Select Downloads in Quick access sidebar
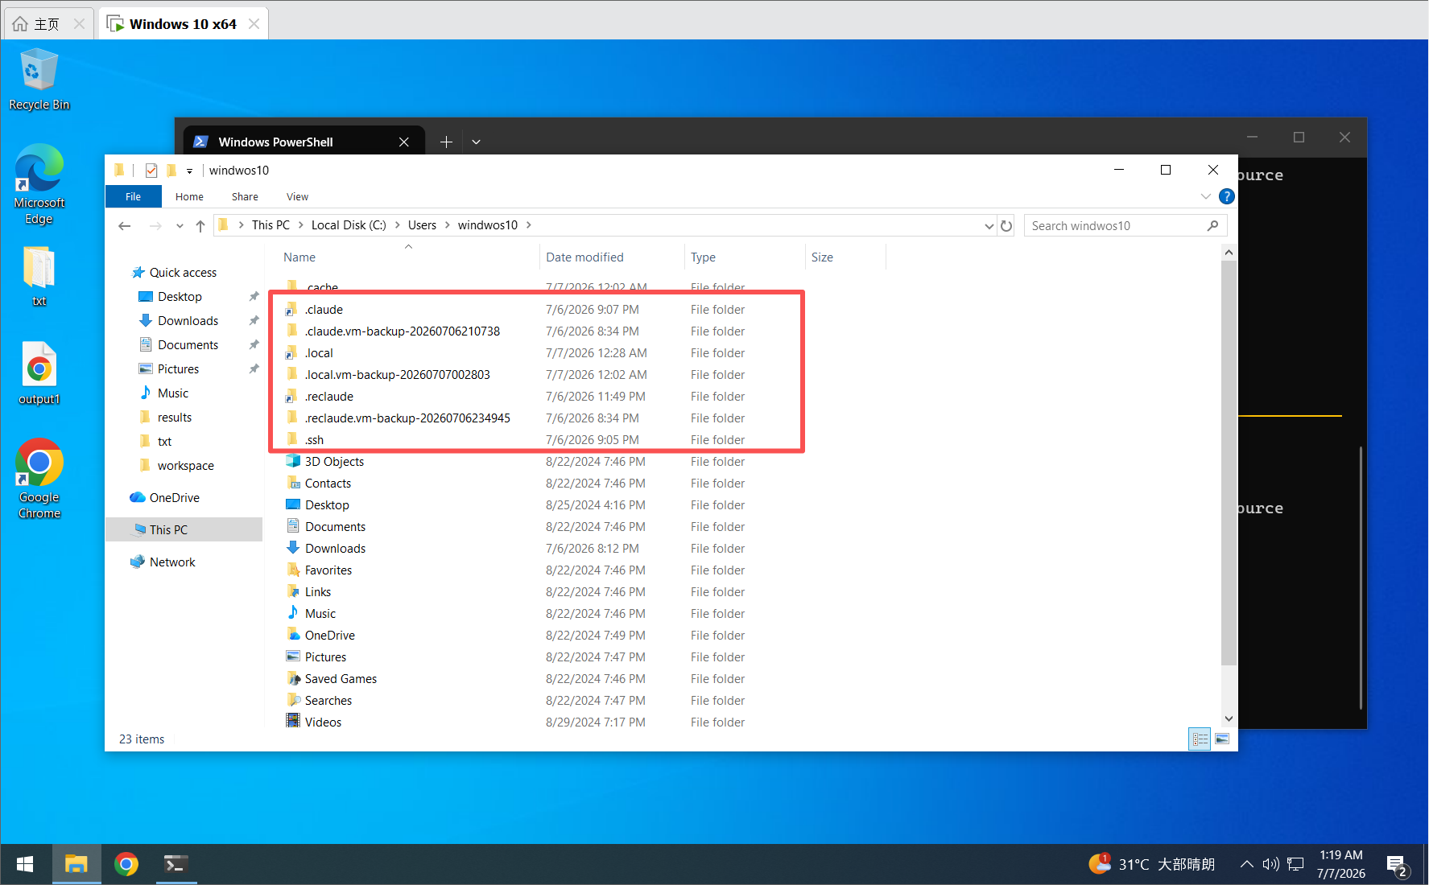Screen dimensions: 1429x885 click(x=188, y=321)
